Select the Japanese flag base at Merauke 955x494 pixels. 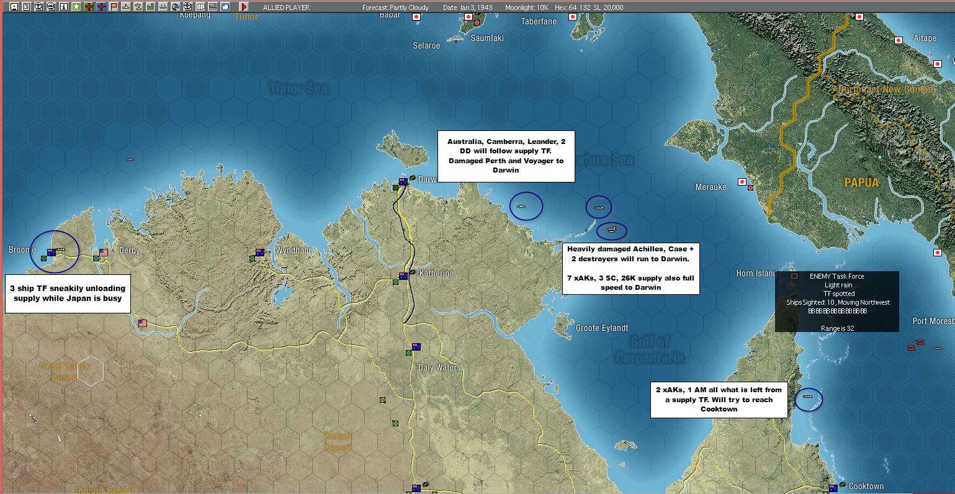tap(742, 182)
